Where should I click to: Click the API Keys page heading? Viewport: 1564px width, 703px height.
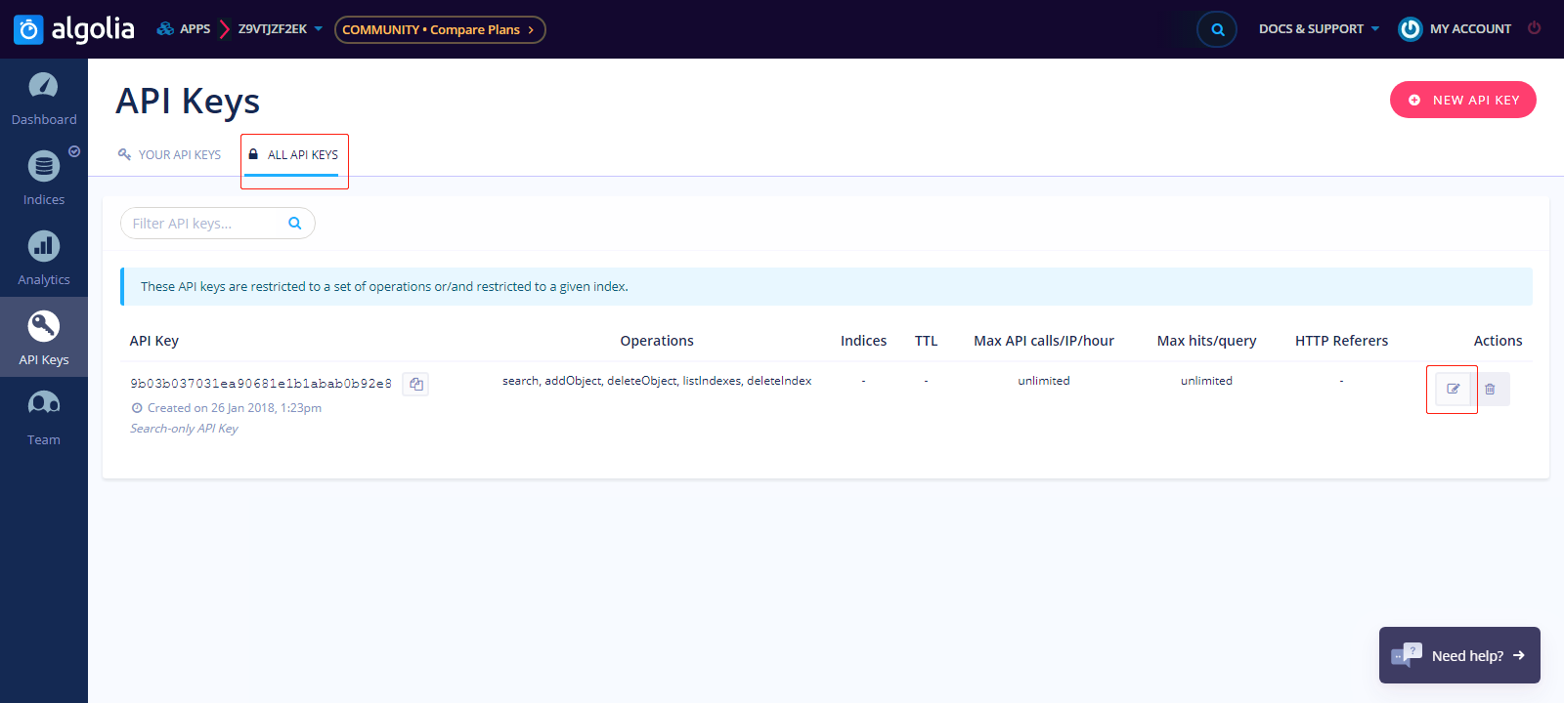coord(188,102)
